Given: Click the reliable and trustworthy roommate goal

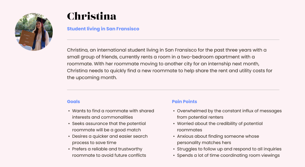Looking at the screenshot, I should pyautogui.click(x=109, y=152).
